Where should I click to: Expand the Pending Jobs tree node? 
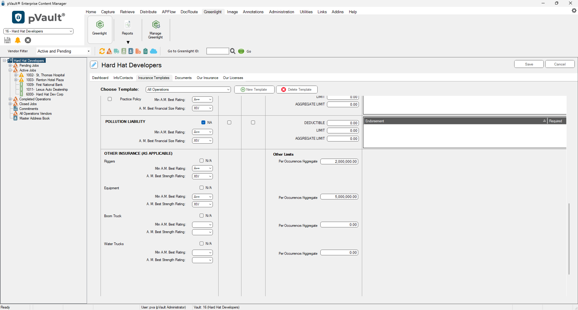point(10,65)
